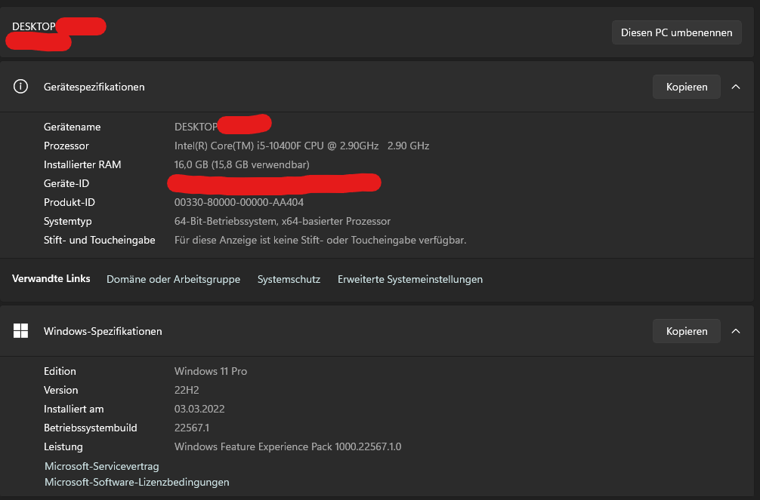
Task: Open the Systemschutz link
Action: point(289,279)
